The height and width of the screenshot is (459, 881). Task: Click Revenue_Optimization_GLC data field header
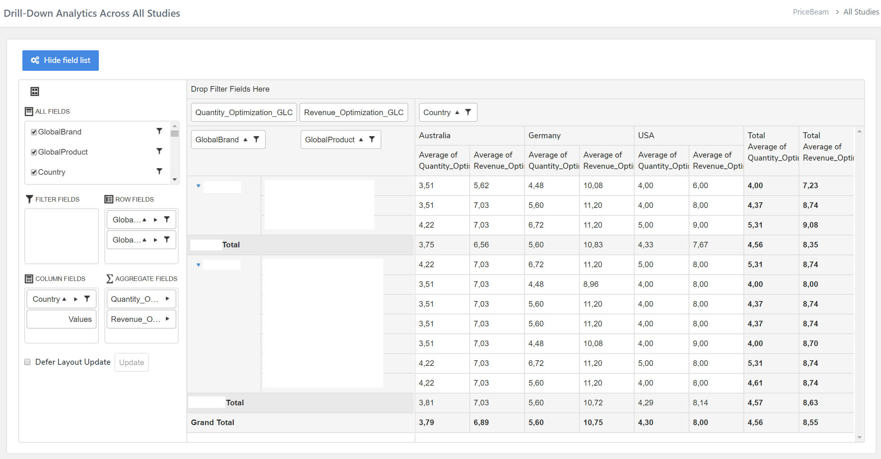[x=354, y=113]
